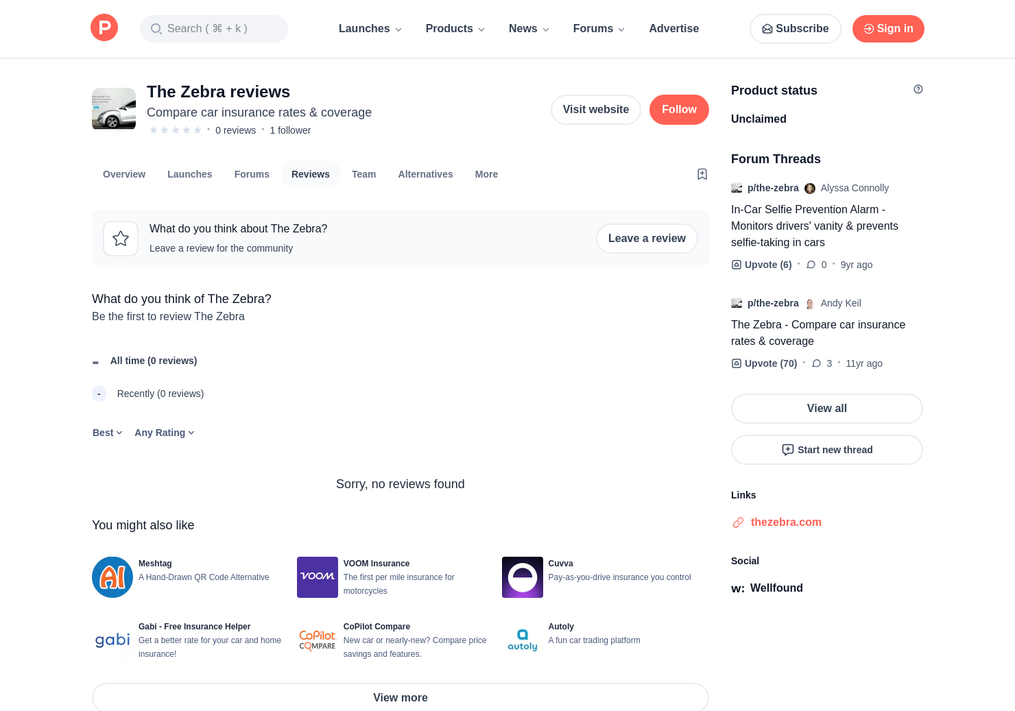Switch to the Alternatives tab
This screenshot has height=711, width=1015.
(x=426, y=174)
